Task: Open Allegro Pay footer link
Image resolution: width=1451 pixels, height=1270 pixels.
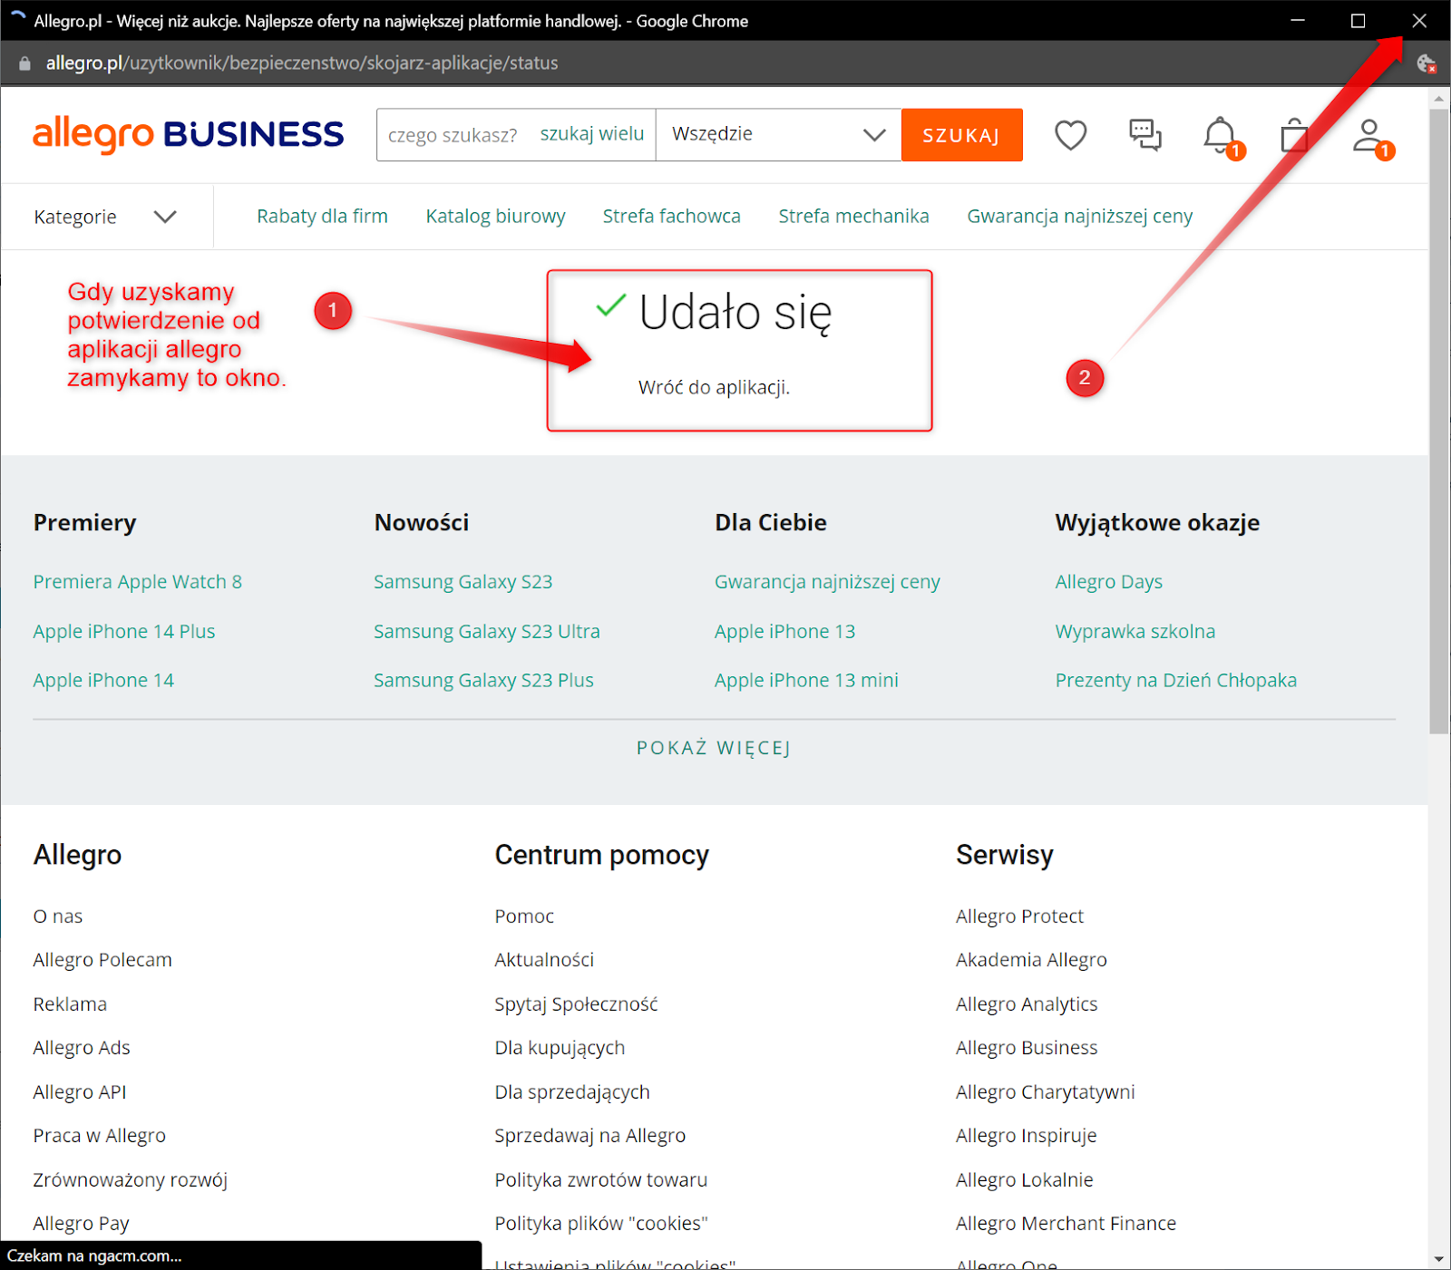Action: [x=82, y=1224]
